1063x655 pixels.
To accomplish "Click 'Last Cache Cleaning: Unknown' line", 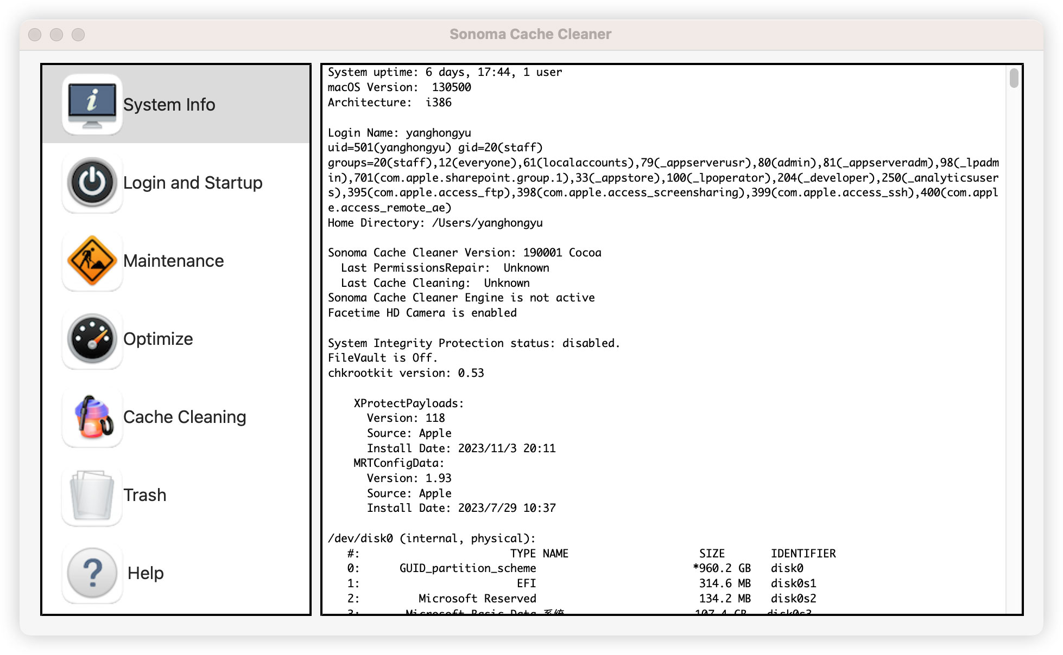I will click(435, 283).
